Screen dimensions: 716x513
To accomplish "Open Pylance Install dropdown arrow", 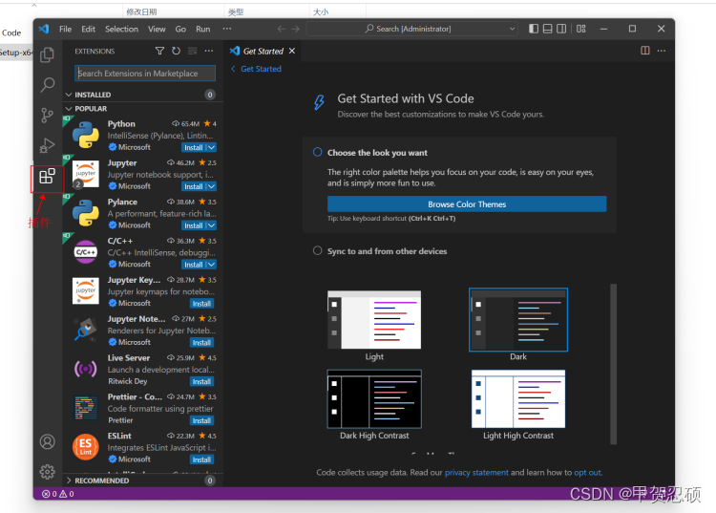I will pos(211,225).
